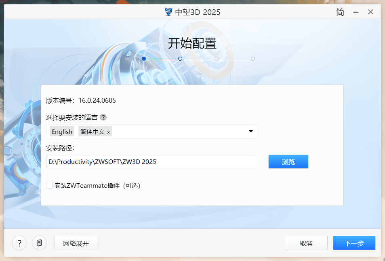Click the 开始配置 heading

(192, 44)
